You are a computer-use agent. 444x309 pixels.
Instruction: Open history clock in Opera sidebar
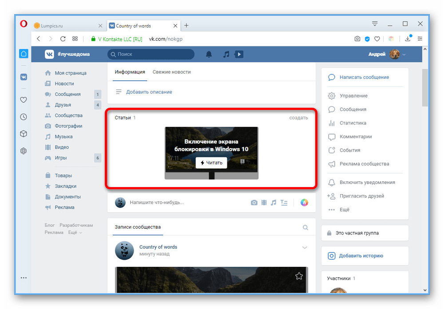(24, 117)
